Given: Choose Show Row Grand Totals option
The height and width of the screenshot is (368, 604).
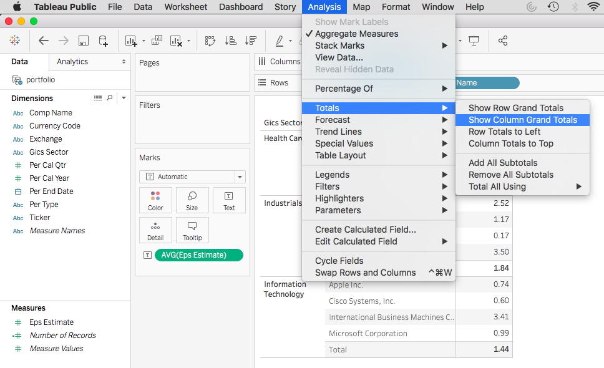Looking at the screenshot, I should 515,108.
